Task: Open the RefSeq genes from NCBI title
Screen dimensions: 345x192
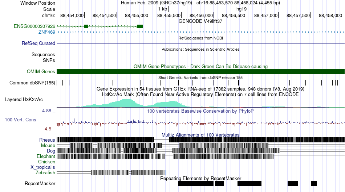Action: coord(200,38)
